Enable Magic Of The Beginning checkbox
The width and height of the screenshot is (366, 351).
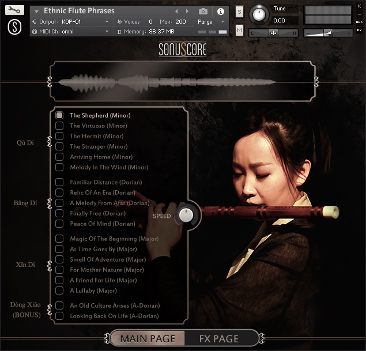[x=59, y=239]
